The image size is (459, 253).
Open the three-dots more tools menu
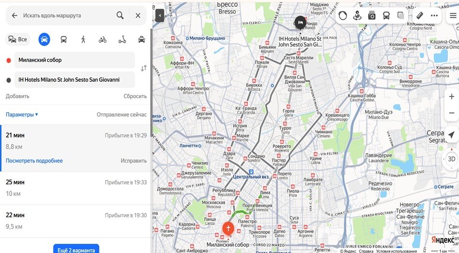point(434,15)
